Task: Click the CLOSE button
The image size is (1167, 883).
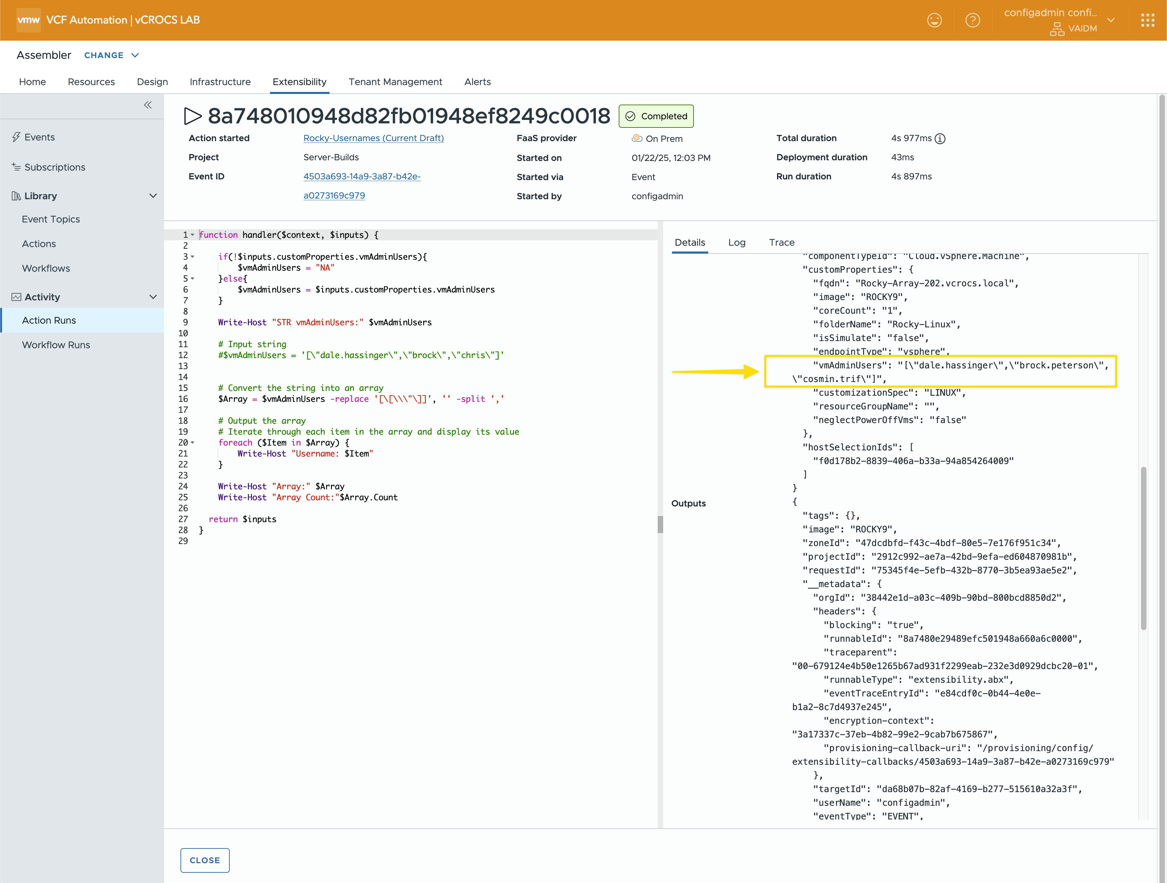Action: [x=205, y=860]
